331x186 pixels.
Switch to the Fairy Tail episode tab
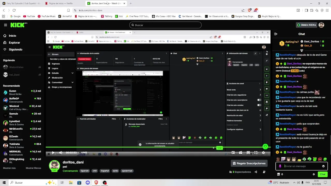(21, 3)
